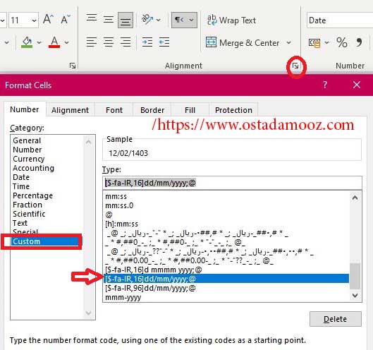Select Number in Category list

click(x=27, y=150)
